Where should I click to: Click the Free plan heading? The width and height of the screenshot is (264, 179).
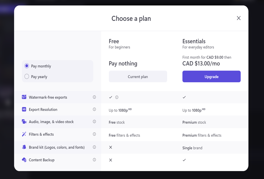[114, 41]
